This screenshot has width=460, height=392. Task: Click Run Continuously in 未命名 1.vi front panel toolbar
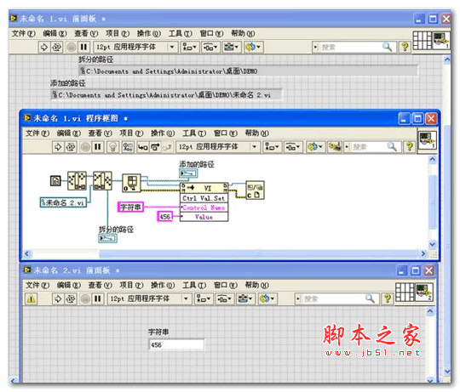pos(56,47)
